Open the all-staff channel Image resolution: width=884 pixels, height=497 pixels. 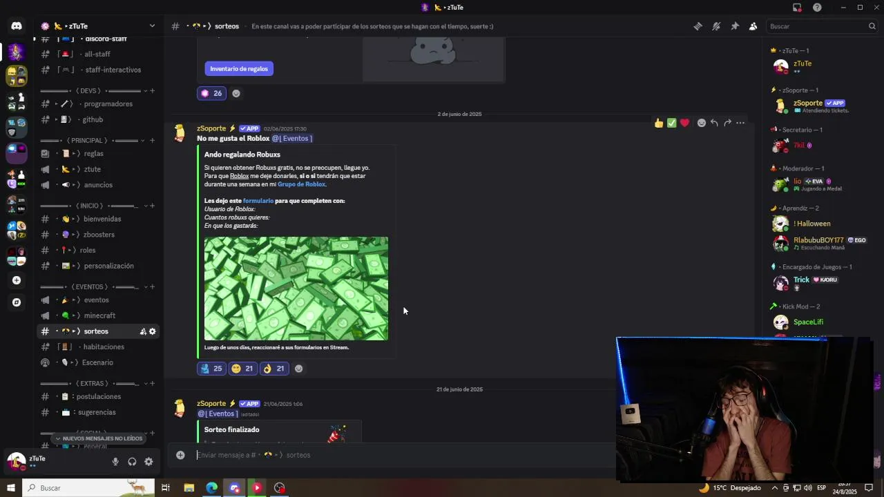[98, 54]
